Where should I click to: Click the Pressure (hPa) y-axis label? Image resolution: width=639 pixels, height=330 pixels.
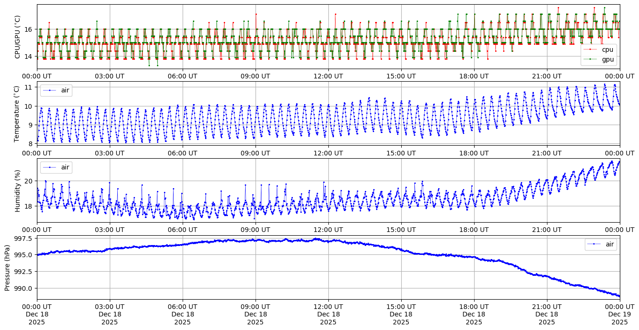(7, 267)
